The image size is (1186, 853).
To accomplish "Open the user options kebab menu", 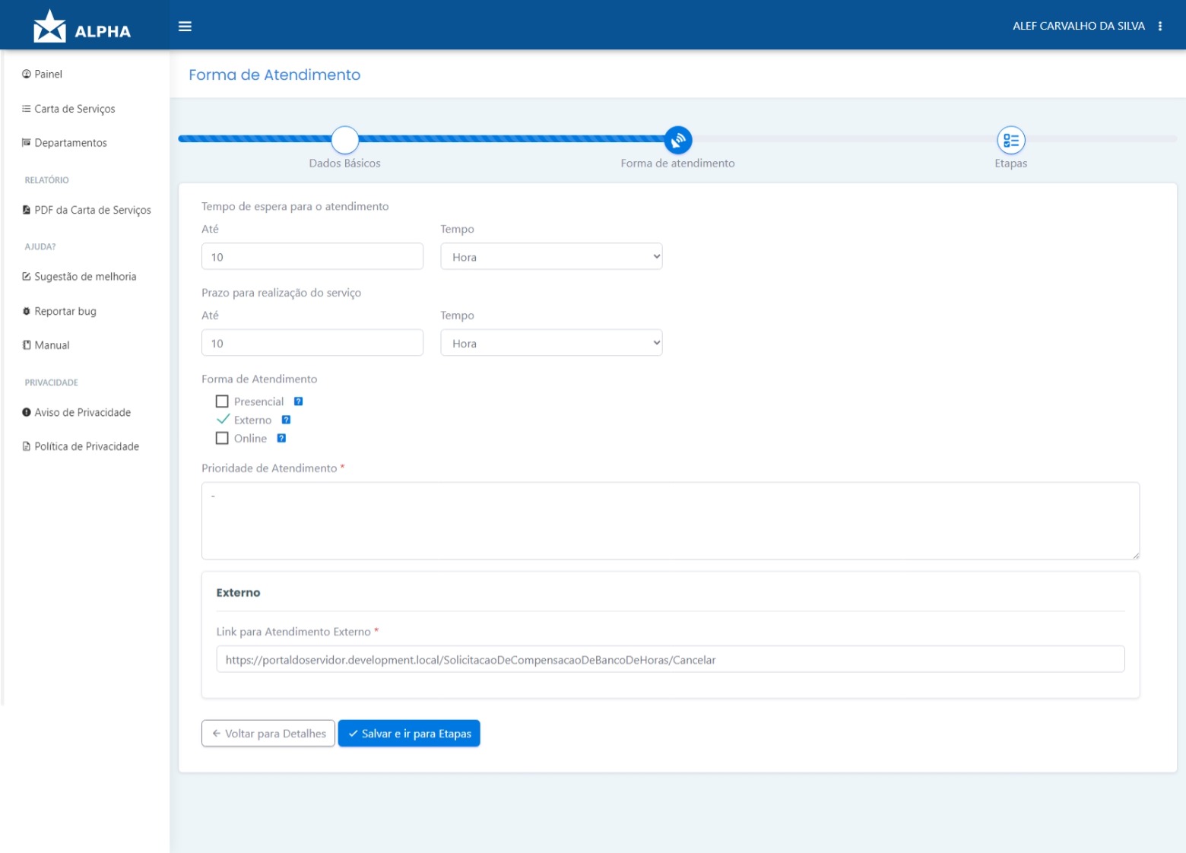I will 1160,26.
